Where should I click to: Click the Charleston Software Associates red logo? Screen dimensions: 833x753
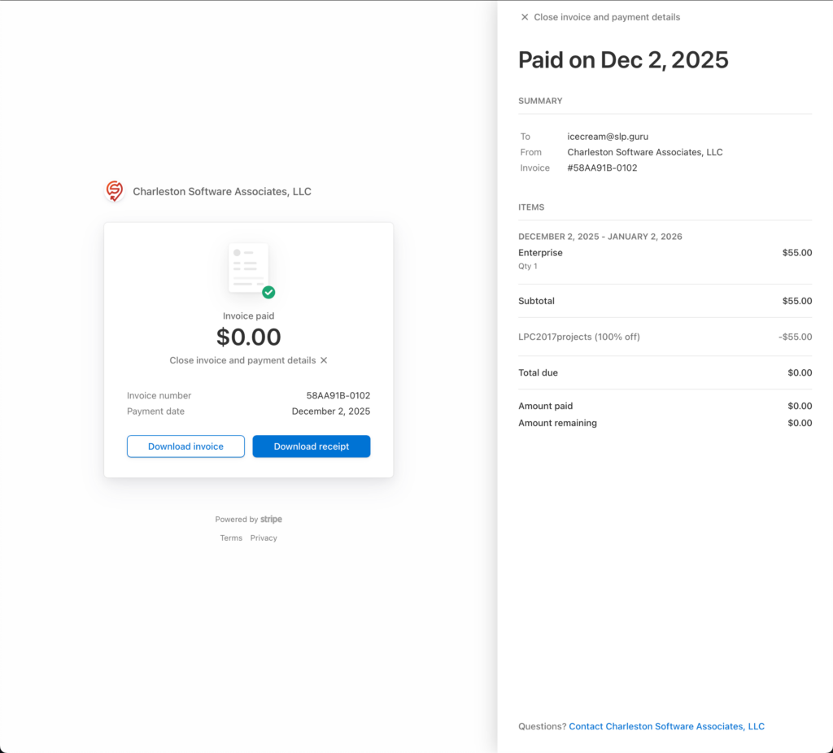115,191
